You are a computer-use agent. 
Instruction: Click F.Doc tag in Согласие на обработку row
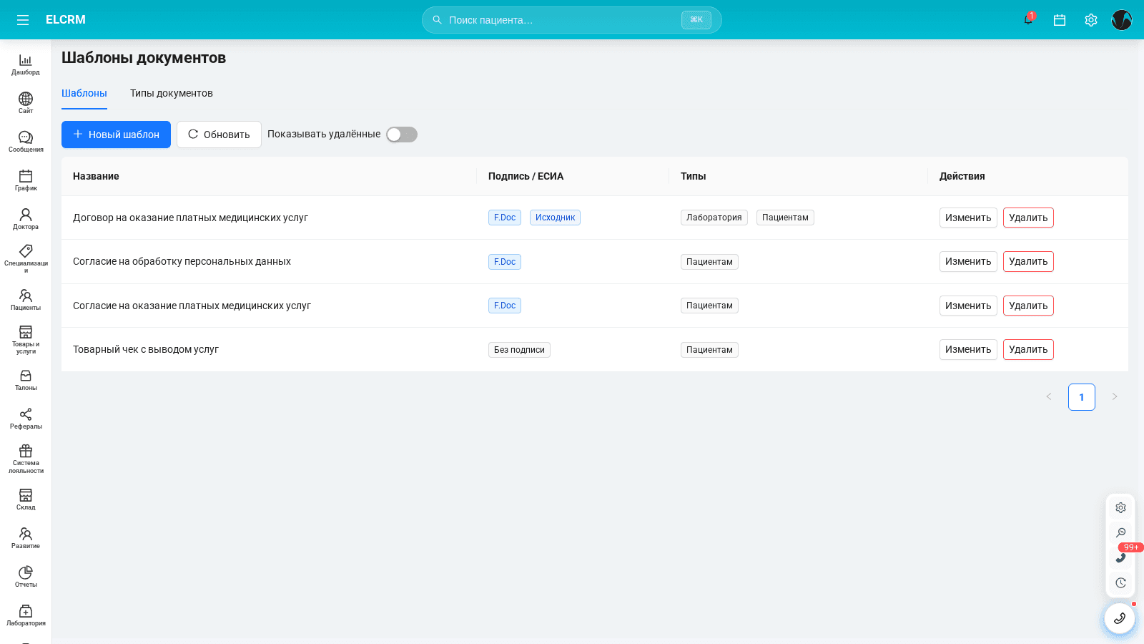505,262
